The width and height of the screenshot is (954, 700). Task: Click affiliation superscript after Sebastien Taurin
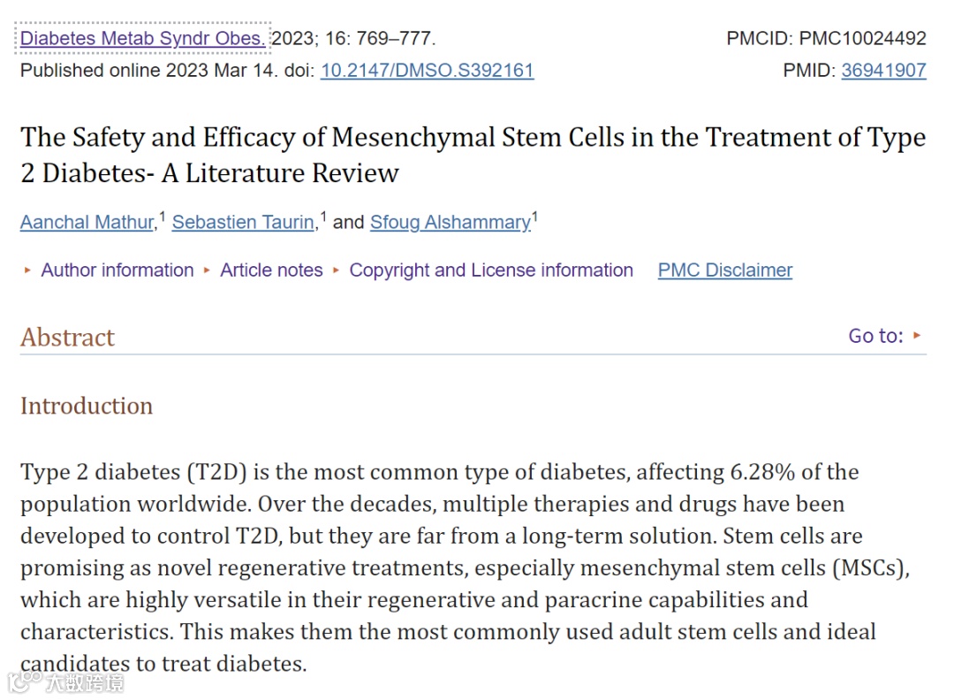[323, 217]
